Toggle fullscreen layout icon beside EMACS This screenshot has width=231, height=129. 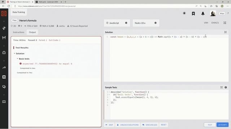pos(225,23)
